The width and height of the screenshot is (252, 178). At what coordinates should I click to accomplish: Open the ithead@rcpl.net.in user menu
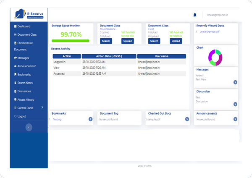218,15
